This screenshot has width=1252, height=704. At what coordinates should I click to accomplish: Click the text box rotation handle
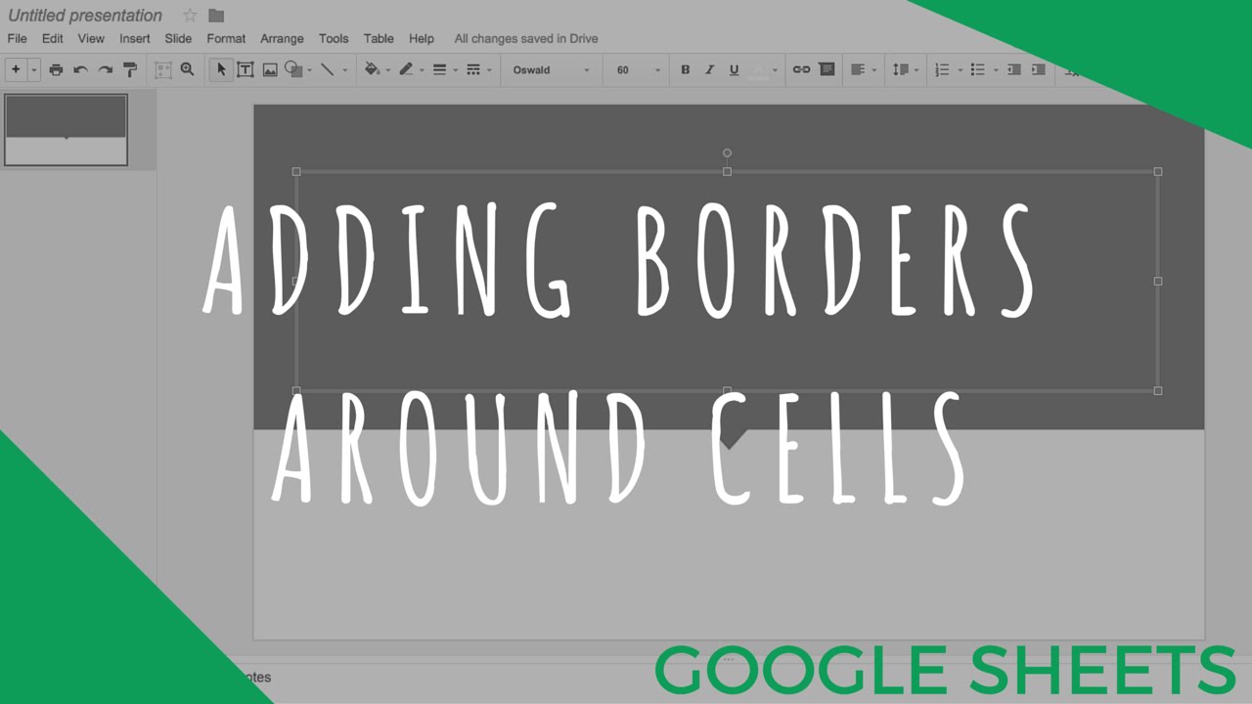[727, 153]
